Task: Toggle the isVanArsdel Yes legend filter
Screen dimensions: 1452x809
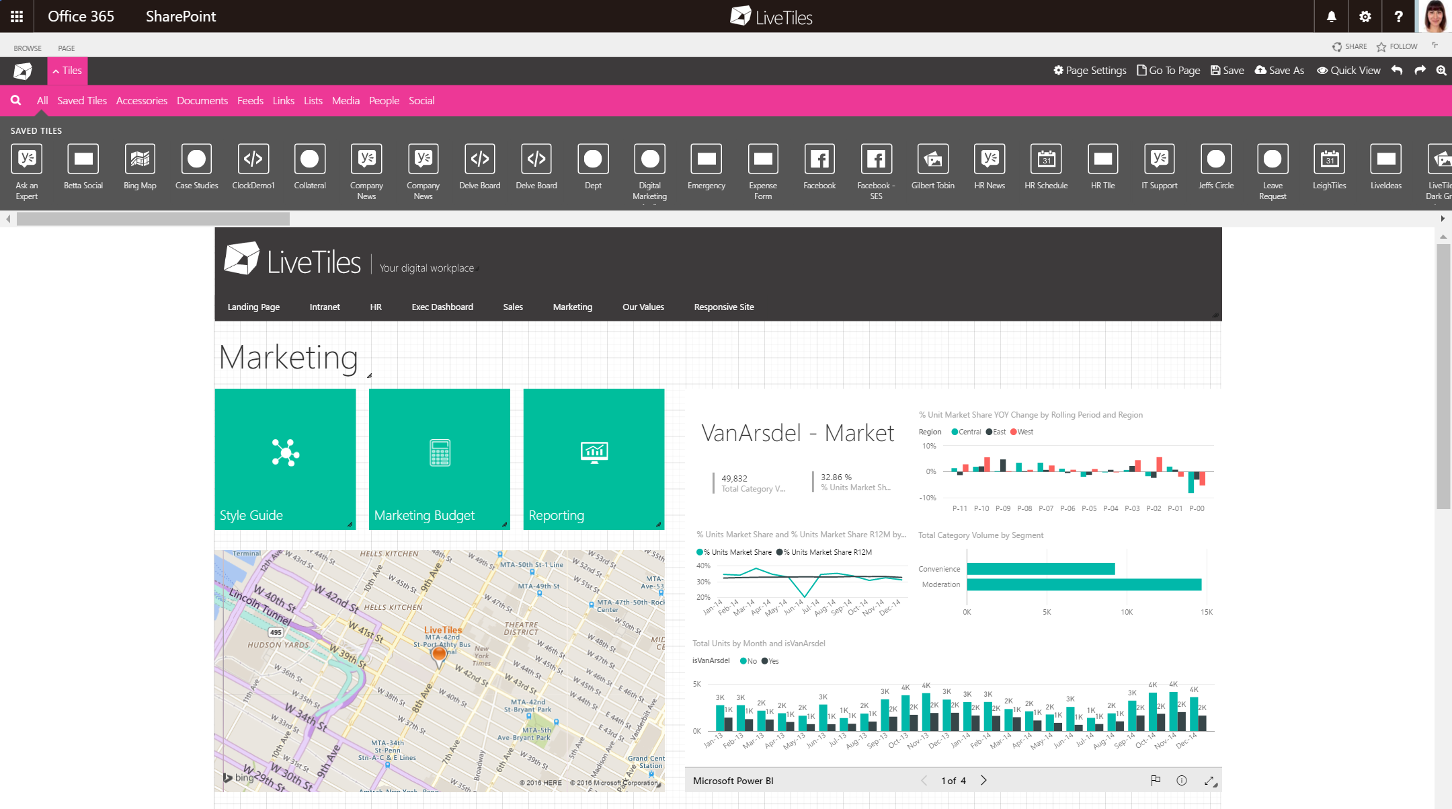Action: click(770, 660)
